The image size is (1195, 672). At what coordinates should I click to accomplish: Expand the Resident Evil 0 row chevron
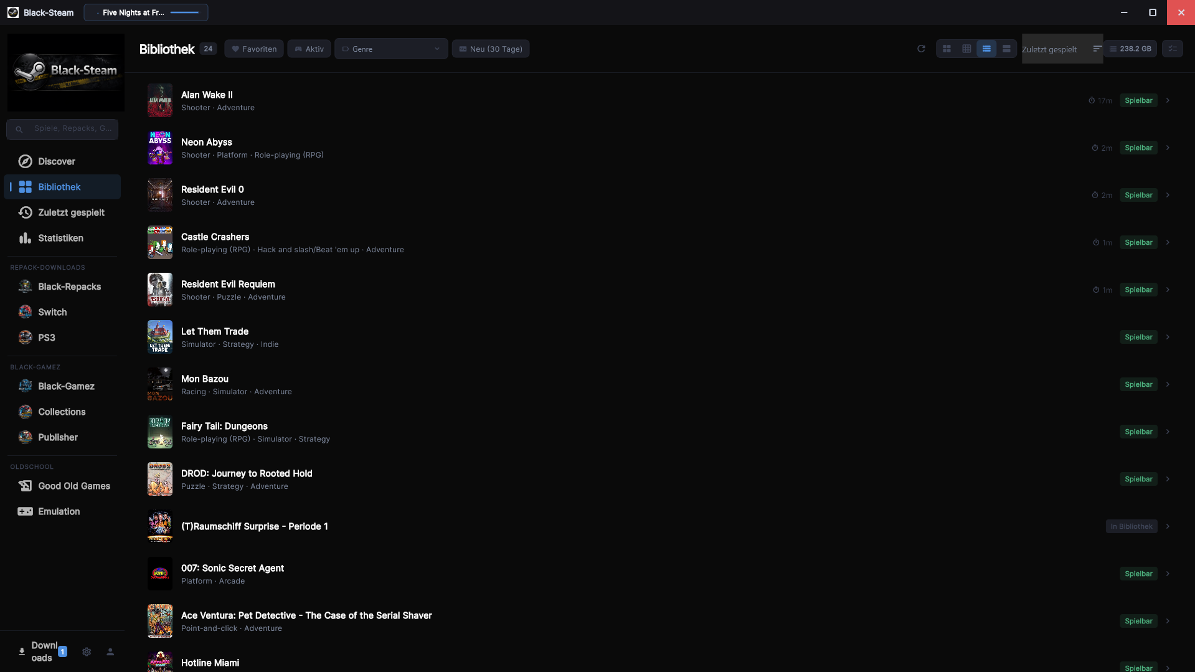click(x=1168, y=195)
